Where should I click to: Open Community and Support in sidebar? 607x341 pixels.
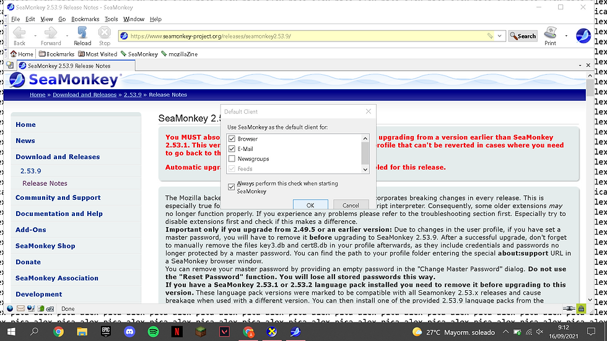(58, 197)
